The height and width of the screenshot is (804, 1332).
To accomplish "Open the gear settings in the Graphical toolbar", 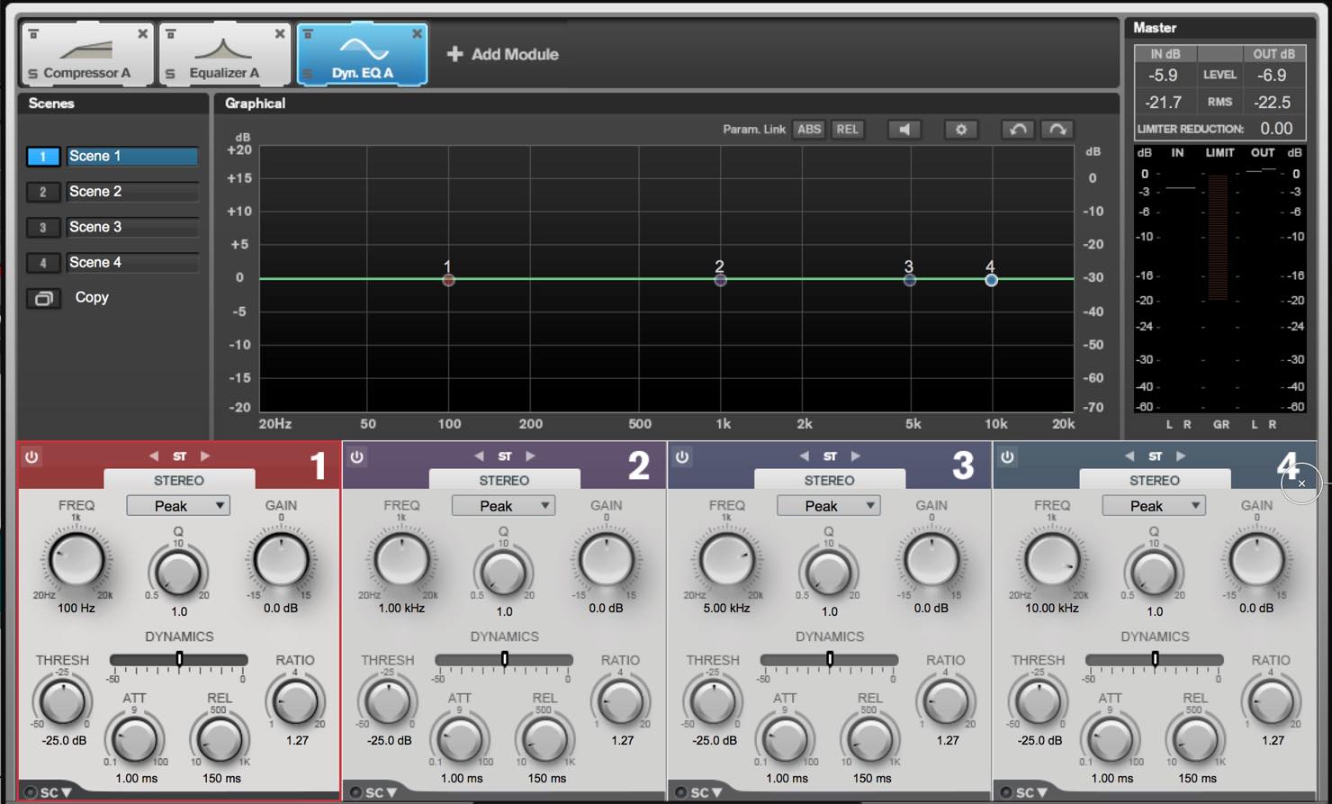I will click(960, 130).
